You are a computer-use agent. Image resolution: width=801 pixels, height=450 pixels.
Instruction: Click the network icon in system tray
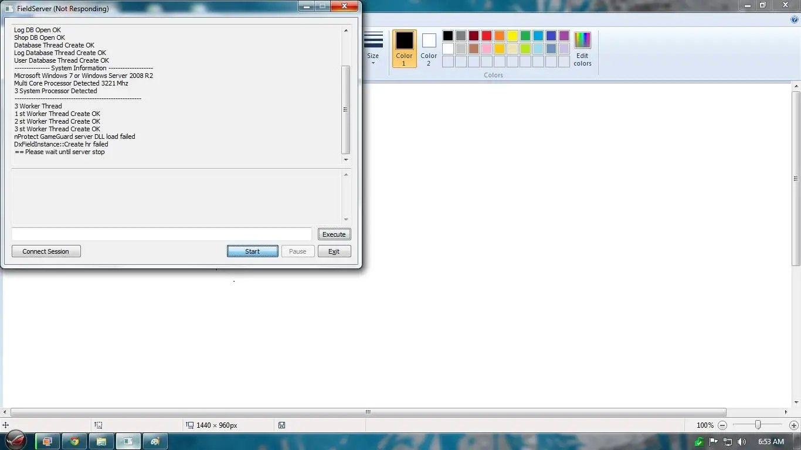[x=728, y=442]
